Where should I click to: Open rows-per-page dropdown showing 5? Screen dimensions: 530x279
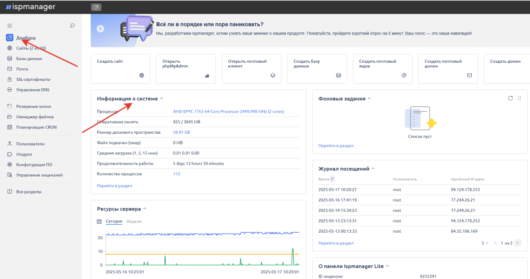coord(485,243)
